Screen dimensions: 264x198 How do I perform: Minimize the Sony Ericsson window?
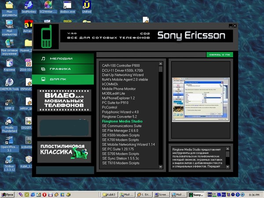point(231,26)
